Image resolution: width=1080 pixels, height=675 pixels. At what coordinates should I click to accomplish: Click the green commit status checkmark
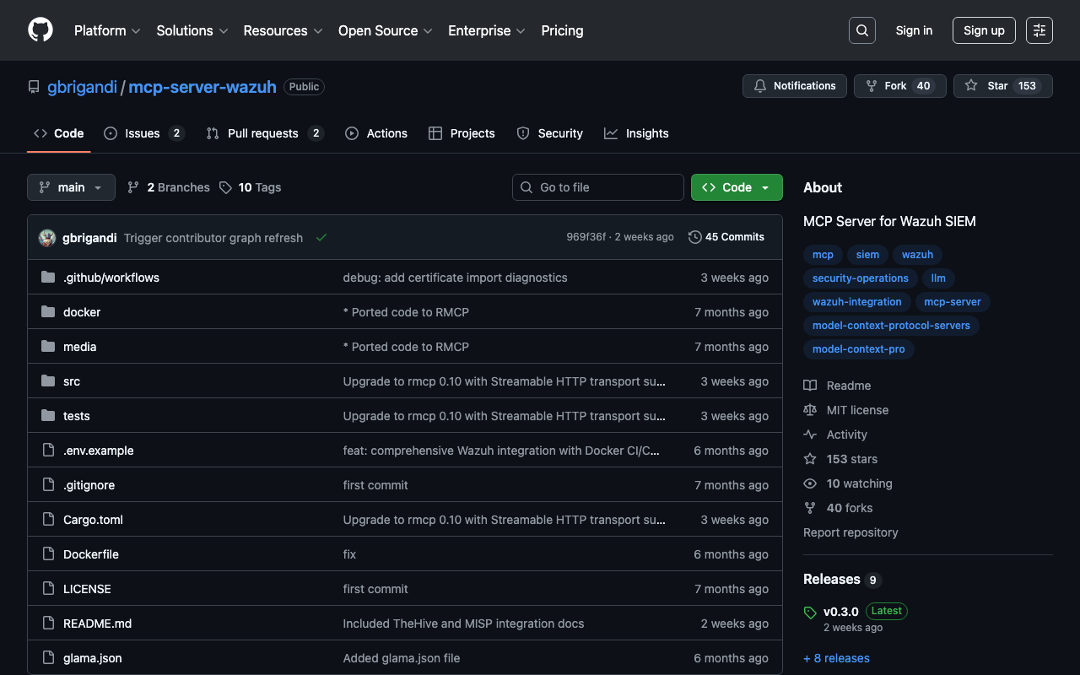pyautogui.click(x=321, y=238)
